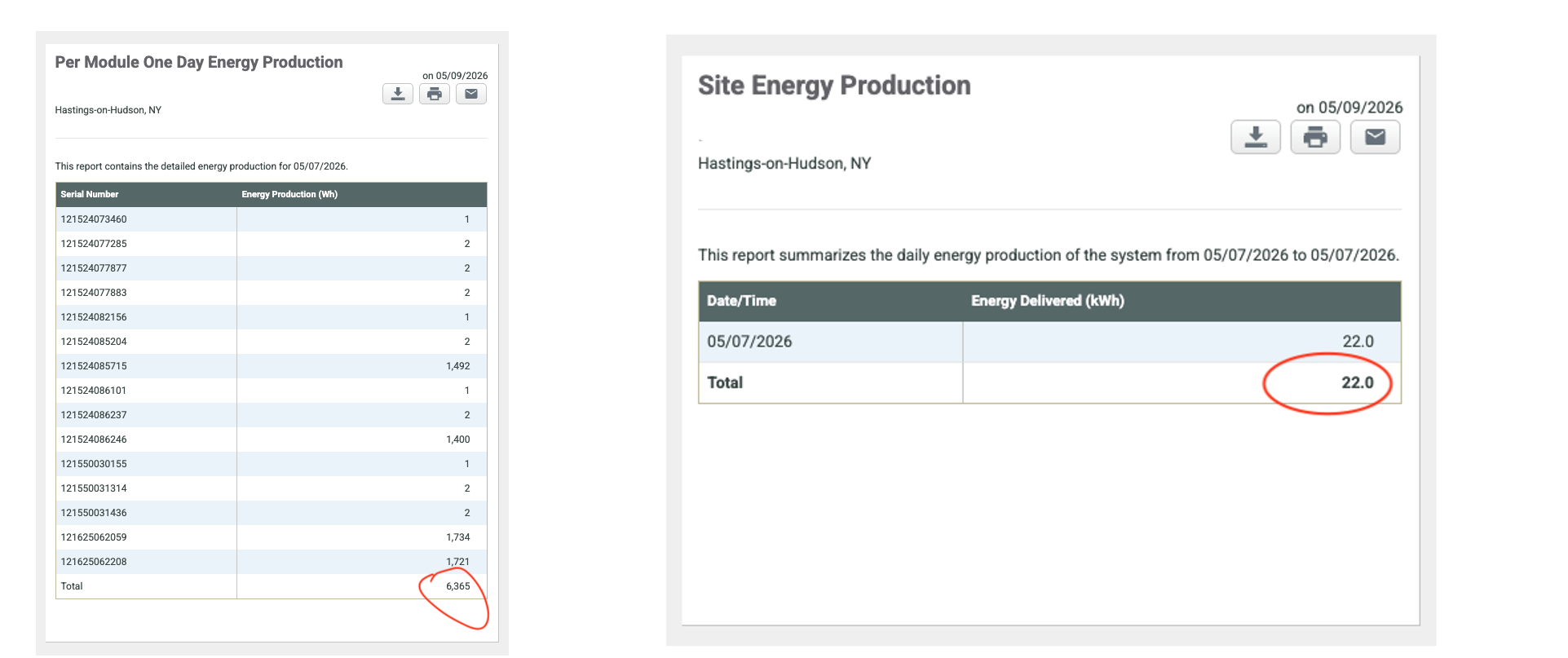Click the Total label in module table

point(72,586)
